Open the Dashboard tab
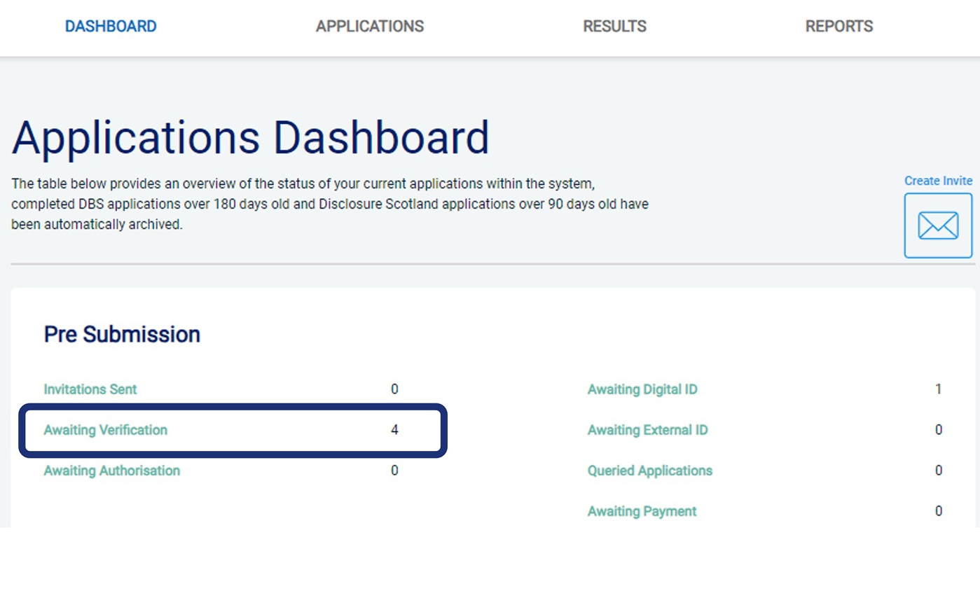 click(x=111, y=27)
